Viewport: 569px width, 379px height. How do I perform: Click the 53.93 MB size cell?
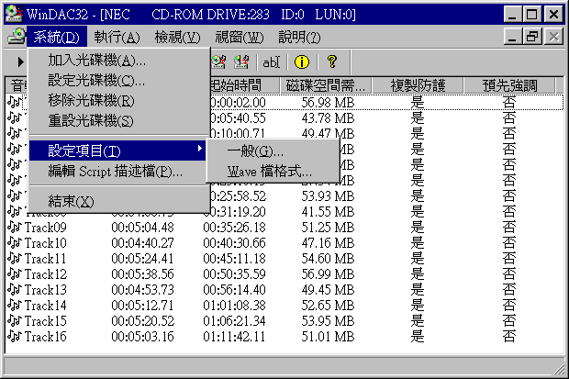pyautogui.click(x=328, y=196)
